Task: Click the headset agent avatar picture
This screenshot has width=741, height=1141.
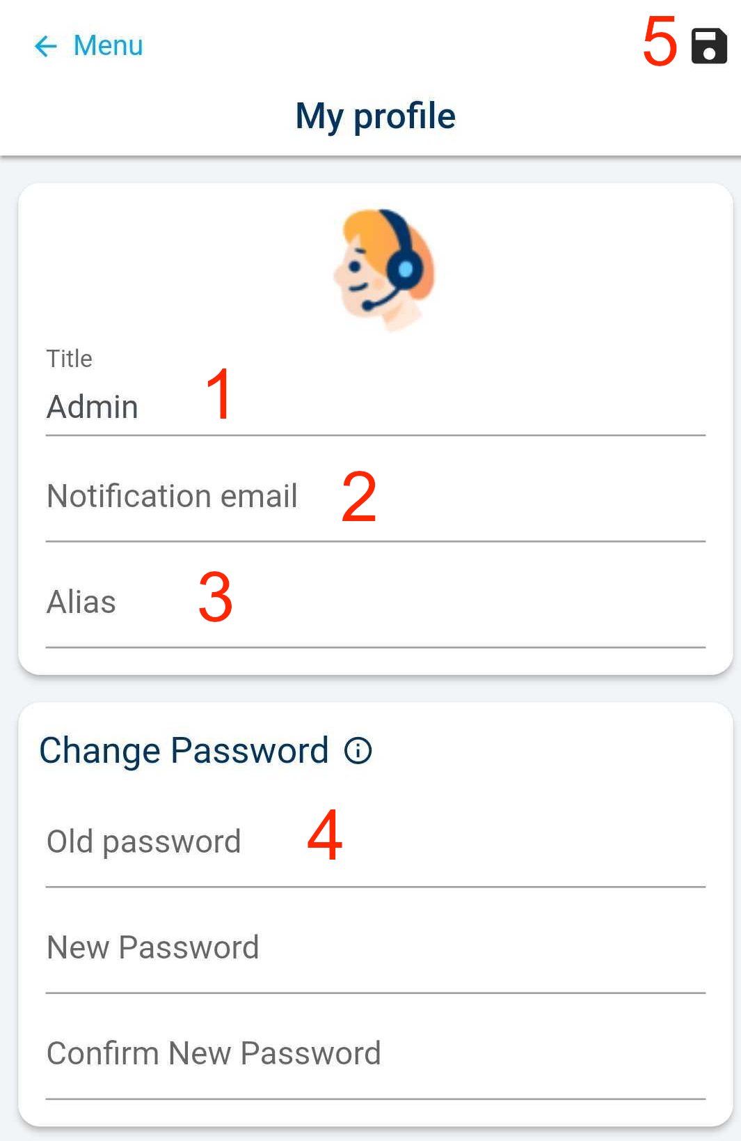Action: [384, 268]
